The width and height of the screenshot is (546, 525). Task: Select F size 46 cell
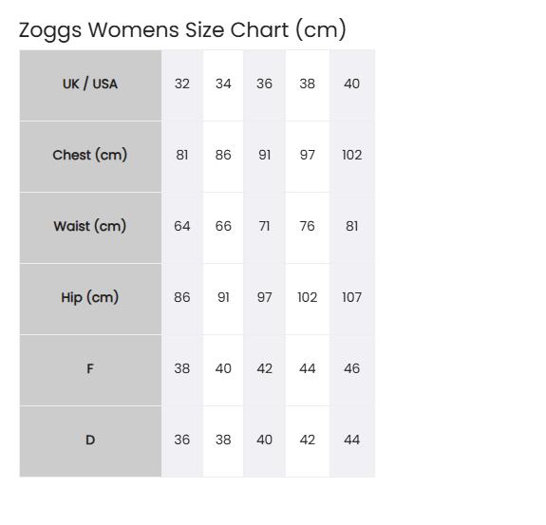point(352,370)
